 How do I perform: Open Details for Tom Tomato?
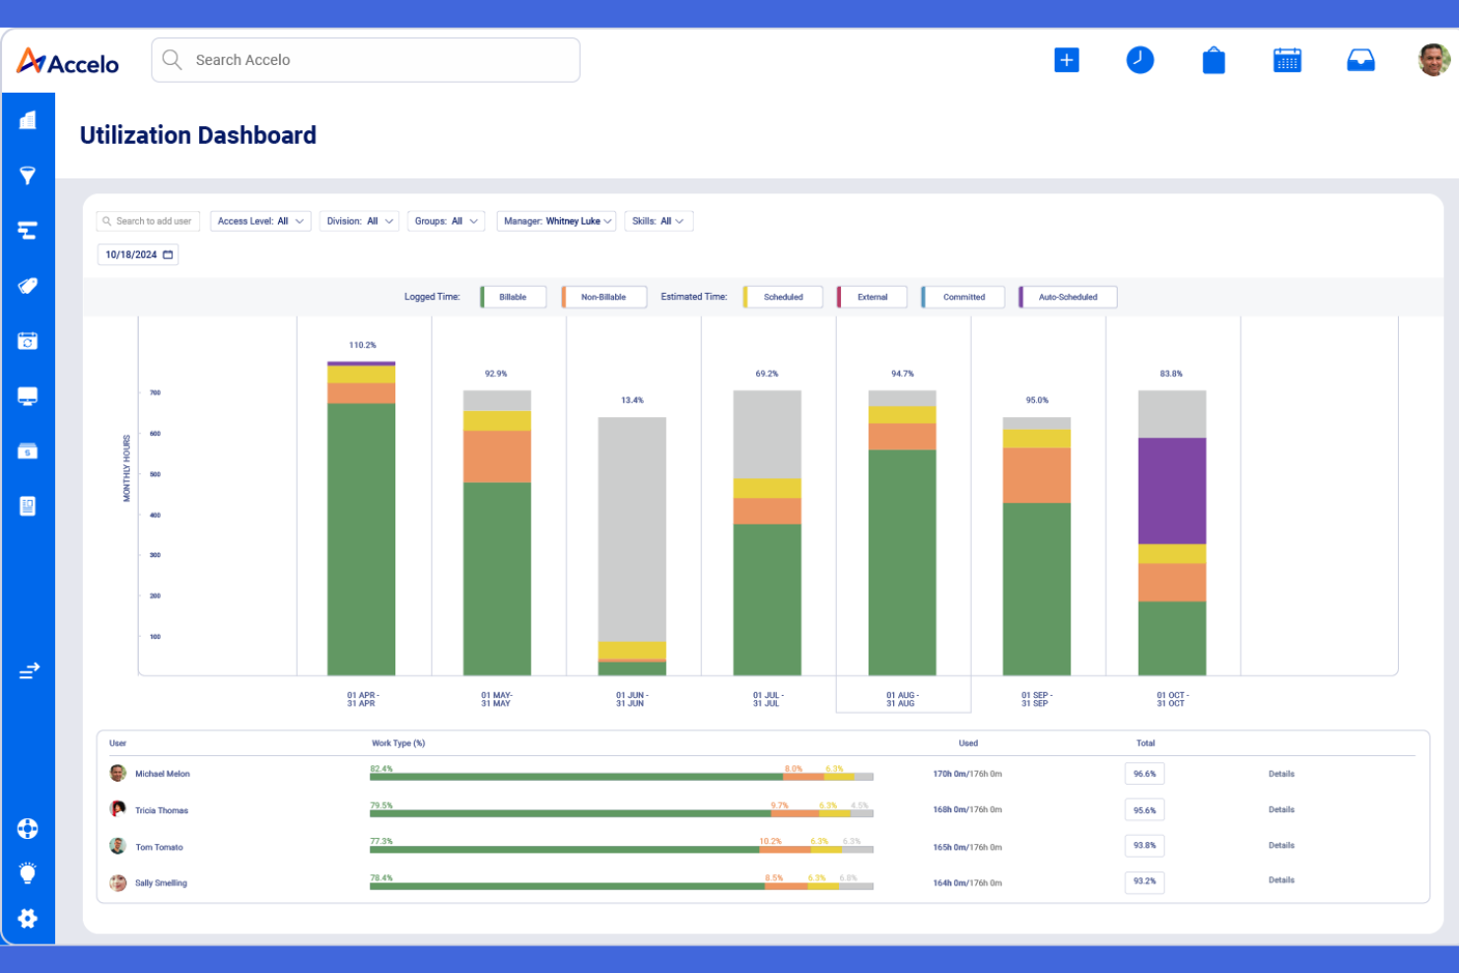[1282, 845]
